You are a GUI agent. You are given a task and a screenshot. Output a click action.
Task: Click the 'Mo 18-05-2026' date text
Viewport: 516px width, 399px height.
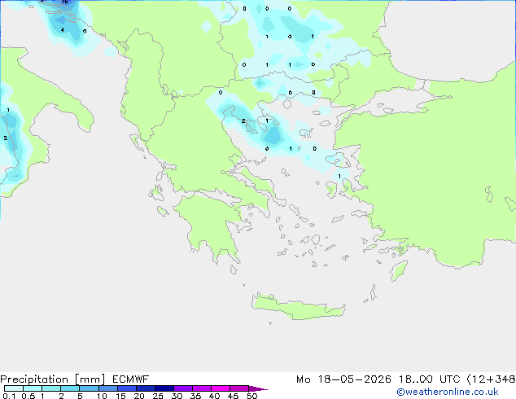(x=343, y=379)
